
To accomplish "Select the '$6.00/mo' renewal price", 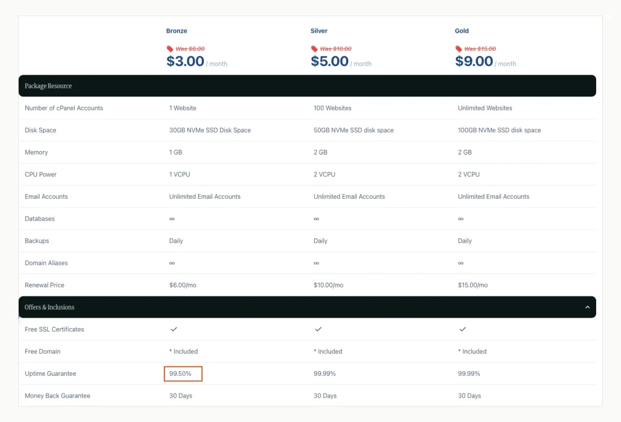I will click(x=183, y=285).
